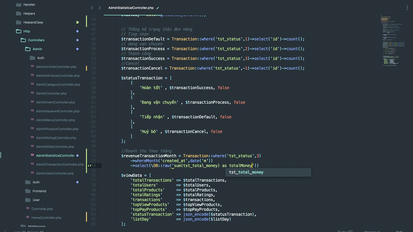This screenshot has width=413, height=232.
Task: Expand the Auth folder below AdminUserController.php
Action: tap(28, 182)
